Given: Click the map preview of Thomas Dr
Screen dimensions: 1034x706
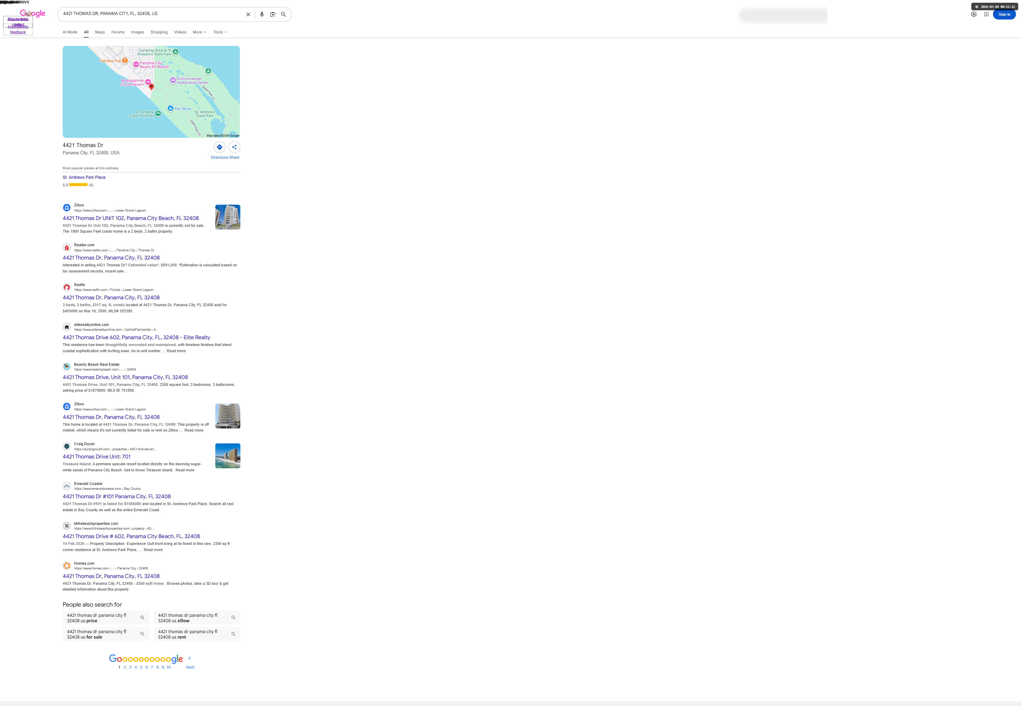Looking at the screenshot, I should coord(151,92).
